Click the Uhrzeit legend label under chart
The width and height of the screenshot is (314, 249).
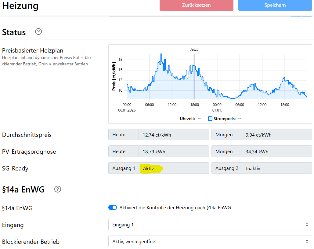[x=187, y=119]
